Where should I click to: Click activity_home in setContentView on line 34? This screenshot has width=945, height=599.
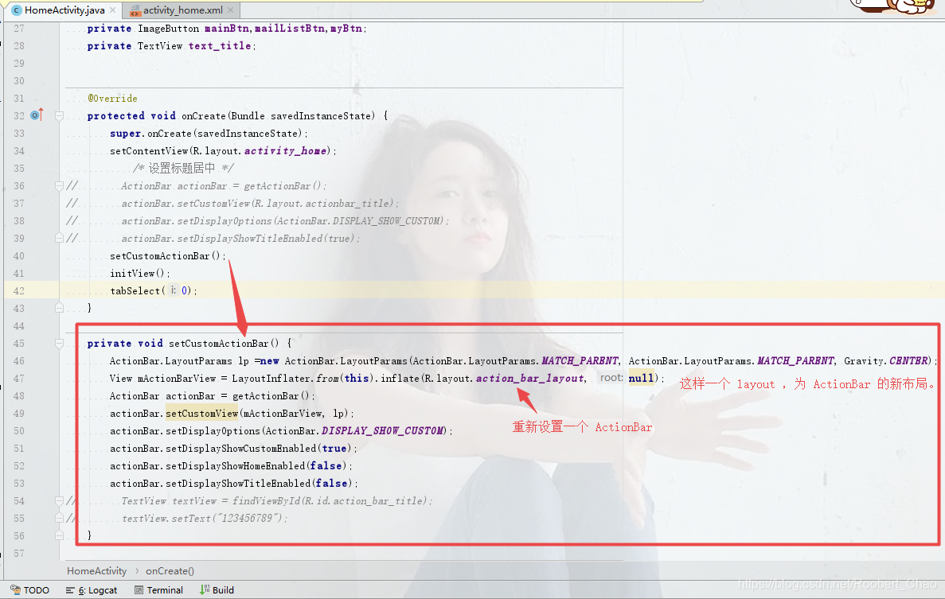pyautogui.click(x=286, y=150)
